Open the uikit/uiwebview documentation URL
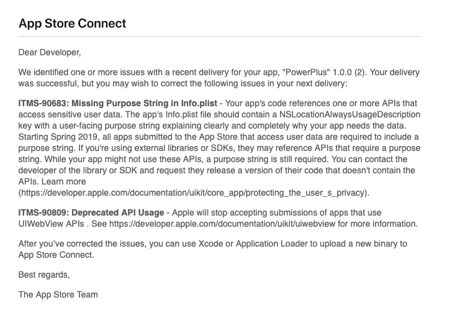 point(222,224)
